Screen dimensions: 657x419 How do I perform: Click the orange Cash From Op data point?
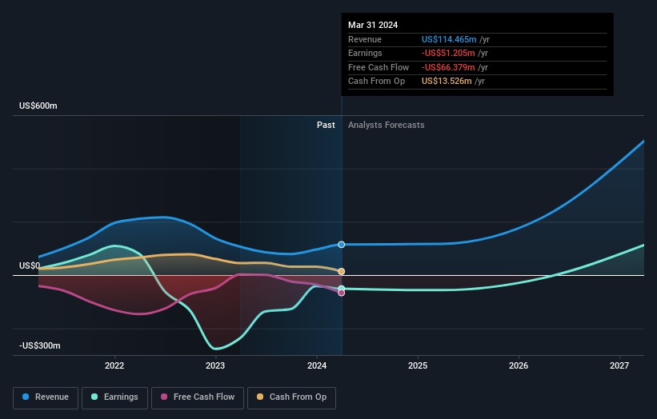pos(342,272)
